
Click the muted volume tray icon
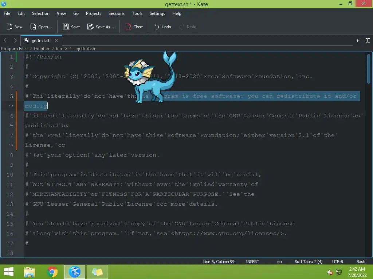click(330, 272)
